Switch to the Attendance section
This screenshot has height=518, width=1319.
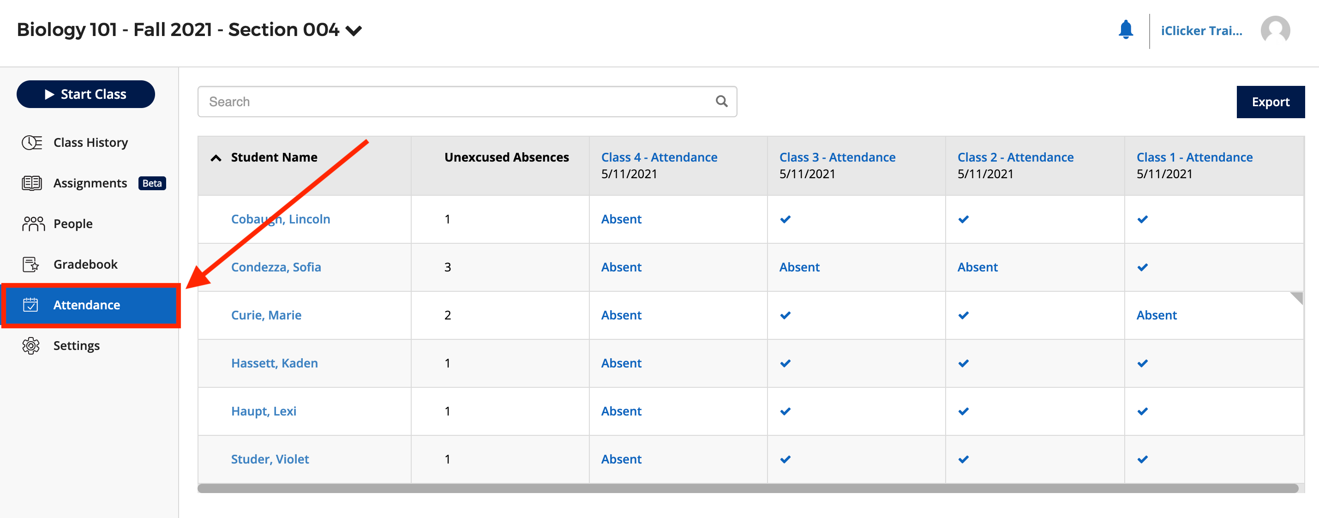(86, 305)
